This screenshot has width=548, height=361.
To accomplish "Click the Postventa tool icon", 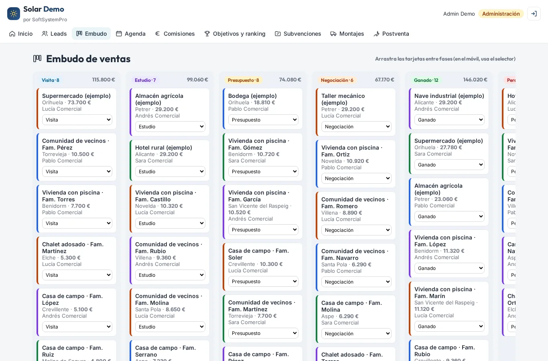I will pyautogui.click(x=377, y=34).
